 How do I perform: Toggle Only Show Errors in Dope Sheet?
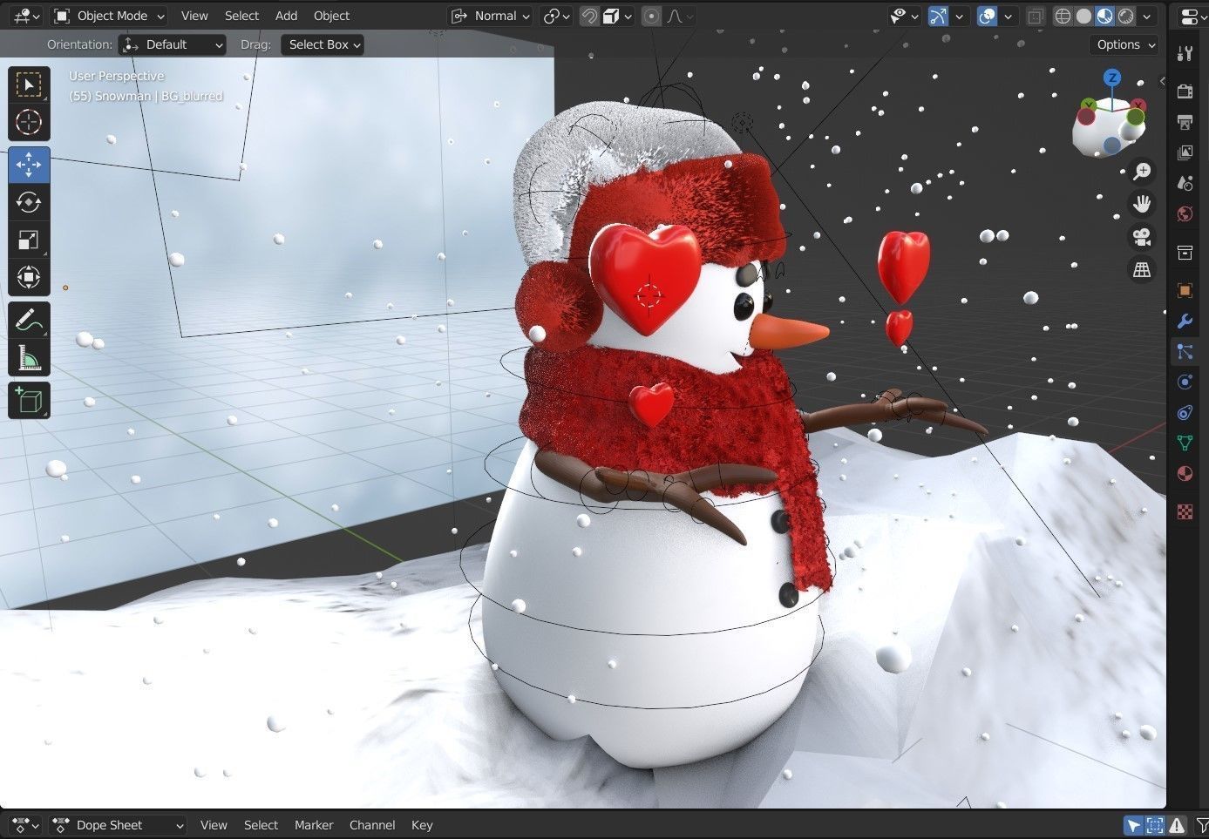coord(1177,825)
